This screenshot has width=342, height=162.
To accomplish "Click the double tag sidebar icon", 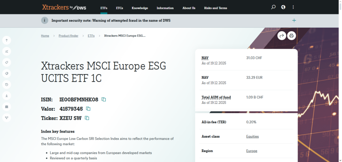I will (7, 73).
